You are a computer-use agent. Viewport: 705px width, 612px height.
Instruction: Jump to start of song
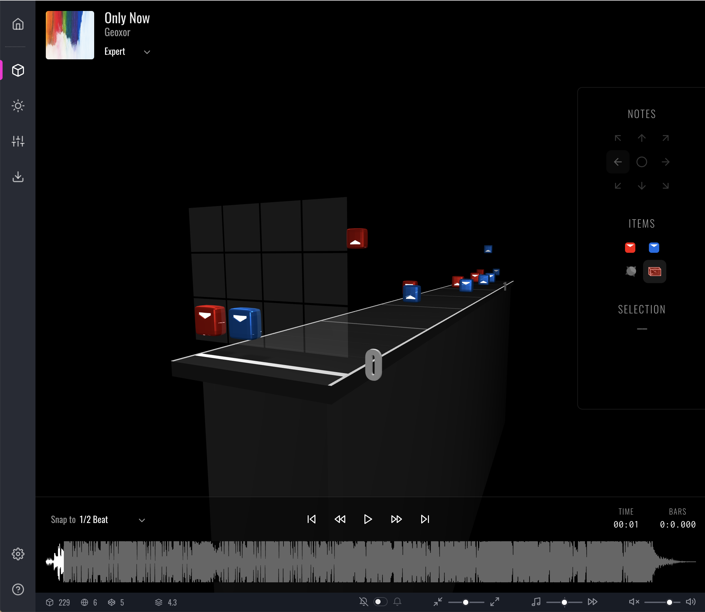tap(311, 519)
